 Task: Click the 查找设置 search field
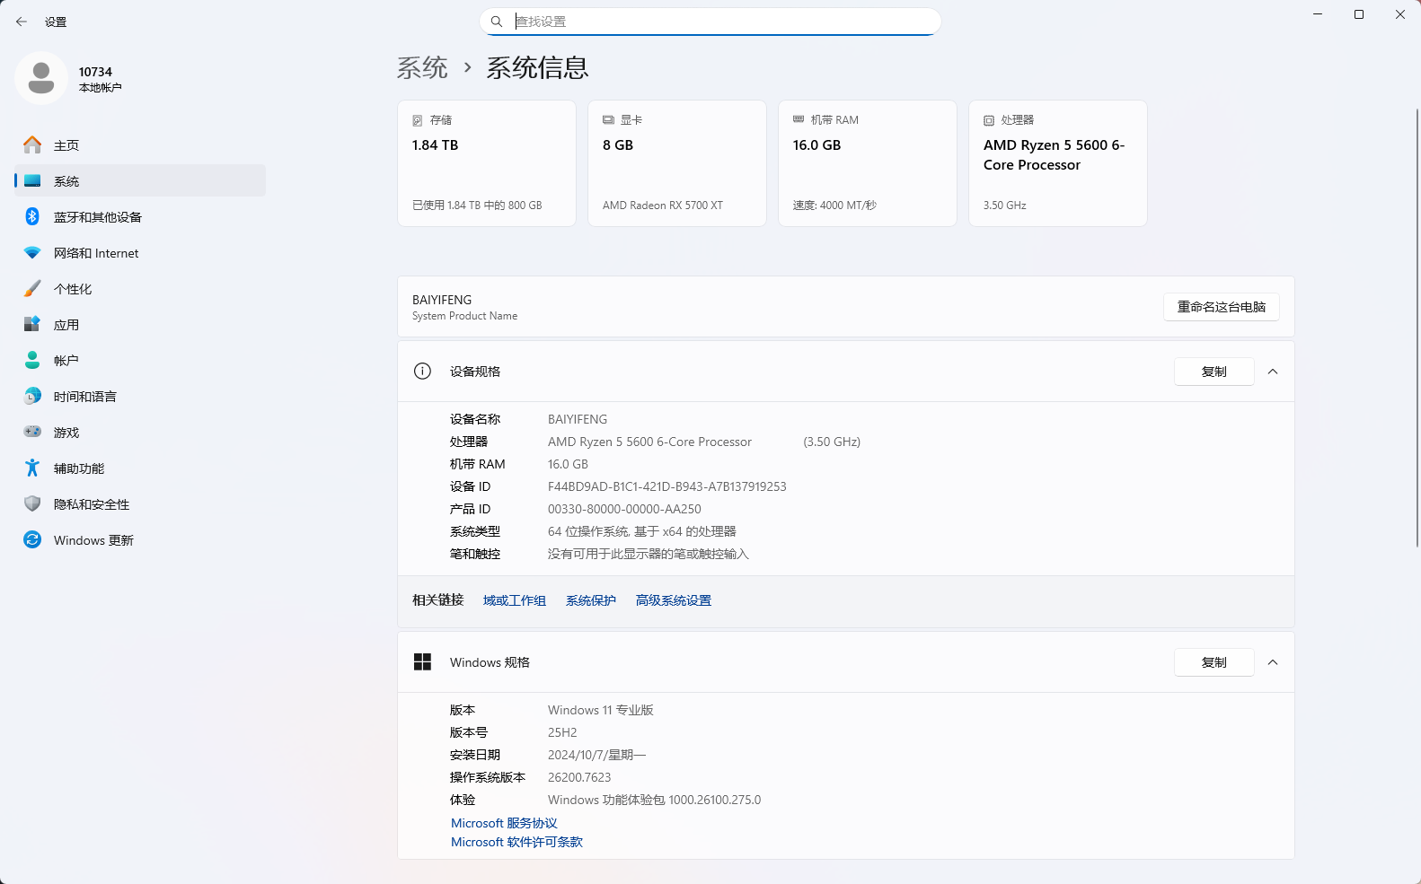719,22
